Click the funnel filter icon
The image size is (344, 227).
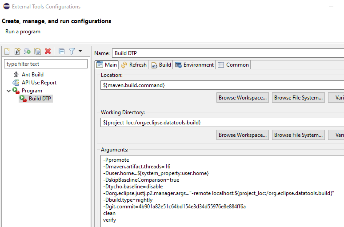pyautogui.click(x=72, y=52)
